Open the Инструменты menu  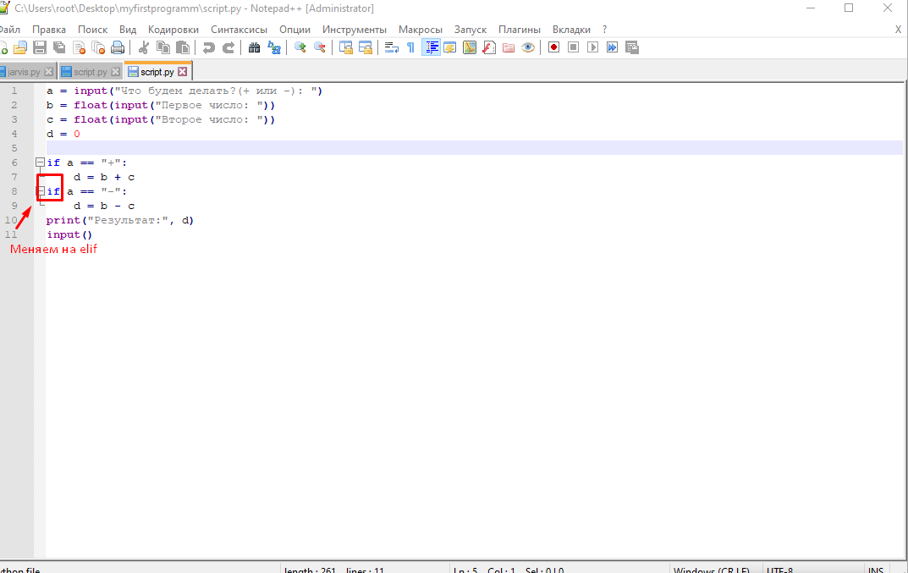coord(355,30)
